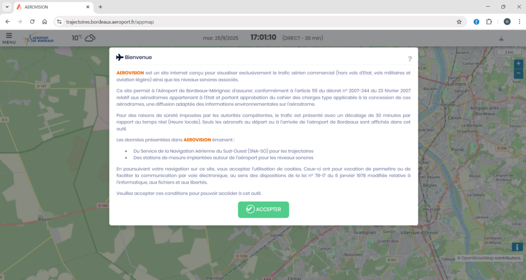Open the browser tab search dropdown
The height and width of the screenshot is (280, 526).
(7, 7)
